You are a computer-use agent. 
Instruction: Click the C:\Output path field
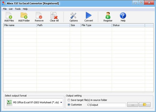coord(106,105)
